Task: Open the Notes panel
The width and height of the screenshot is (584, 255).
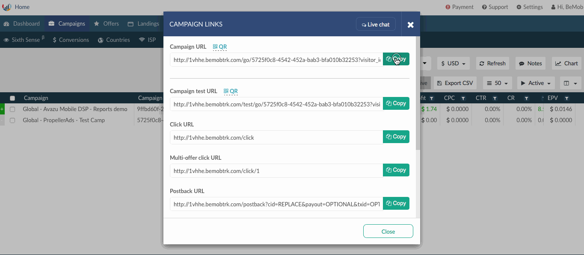Action: click(531, 63)
